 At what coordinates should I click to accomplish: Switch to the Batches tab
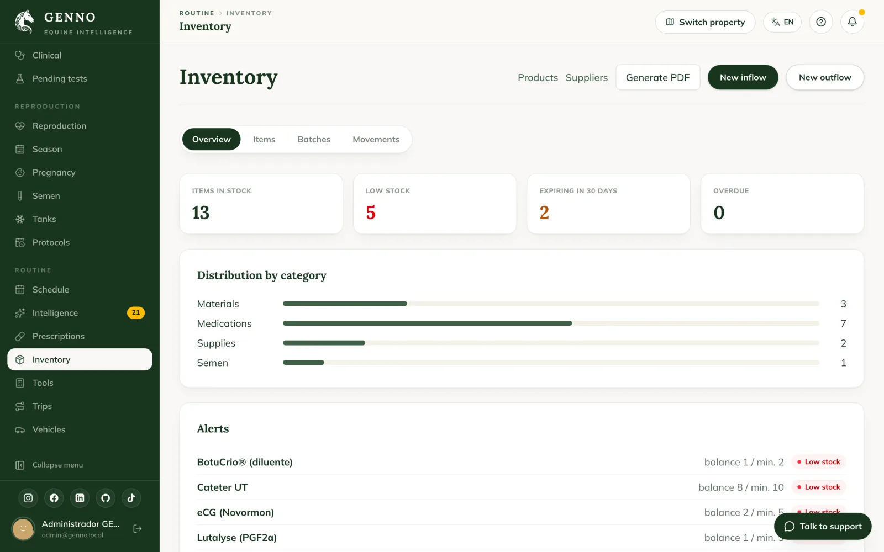(314, 139)
